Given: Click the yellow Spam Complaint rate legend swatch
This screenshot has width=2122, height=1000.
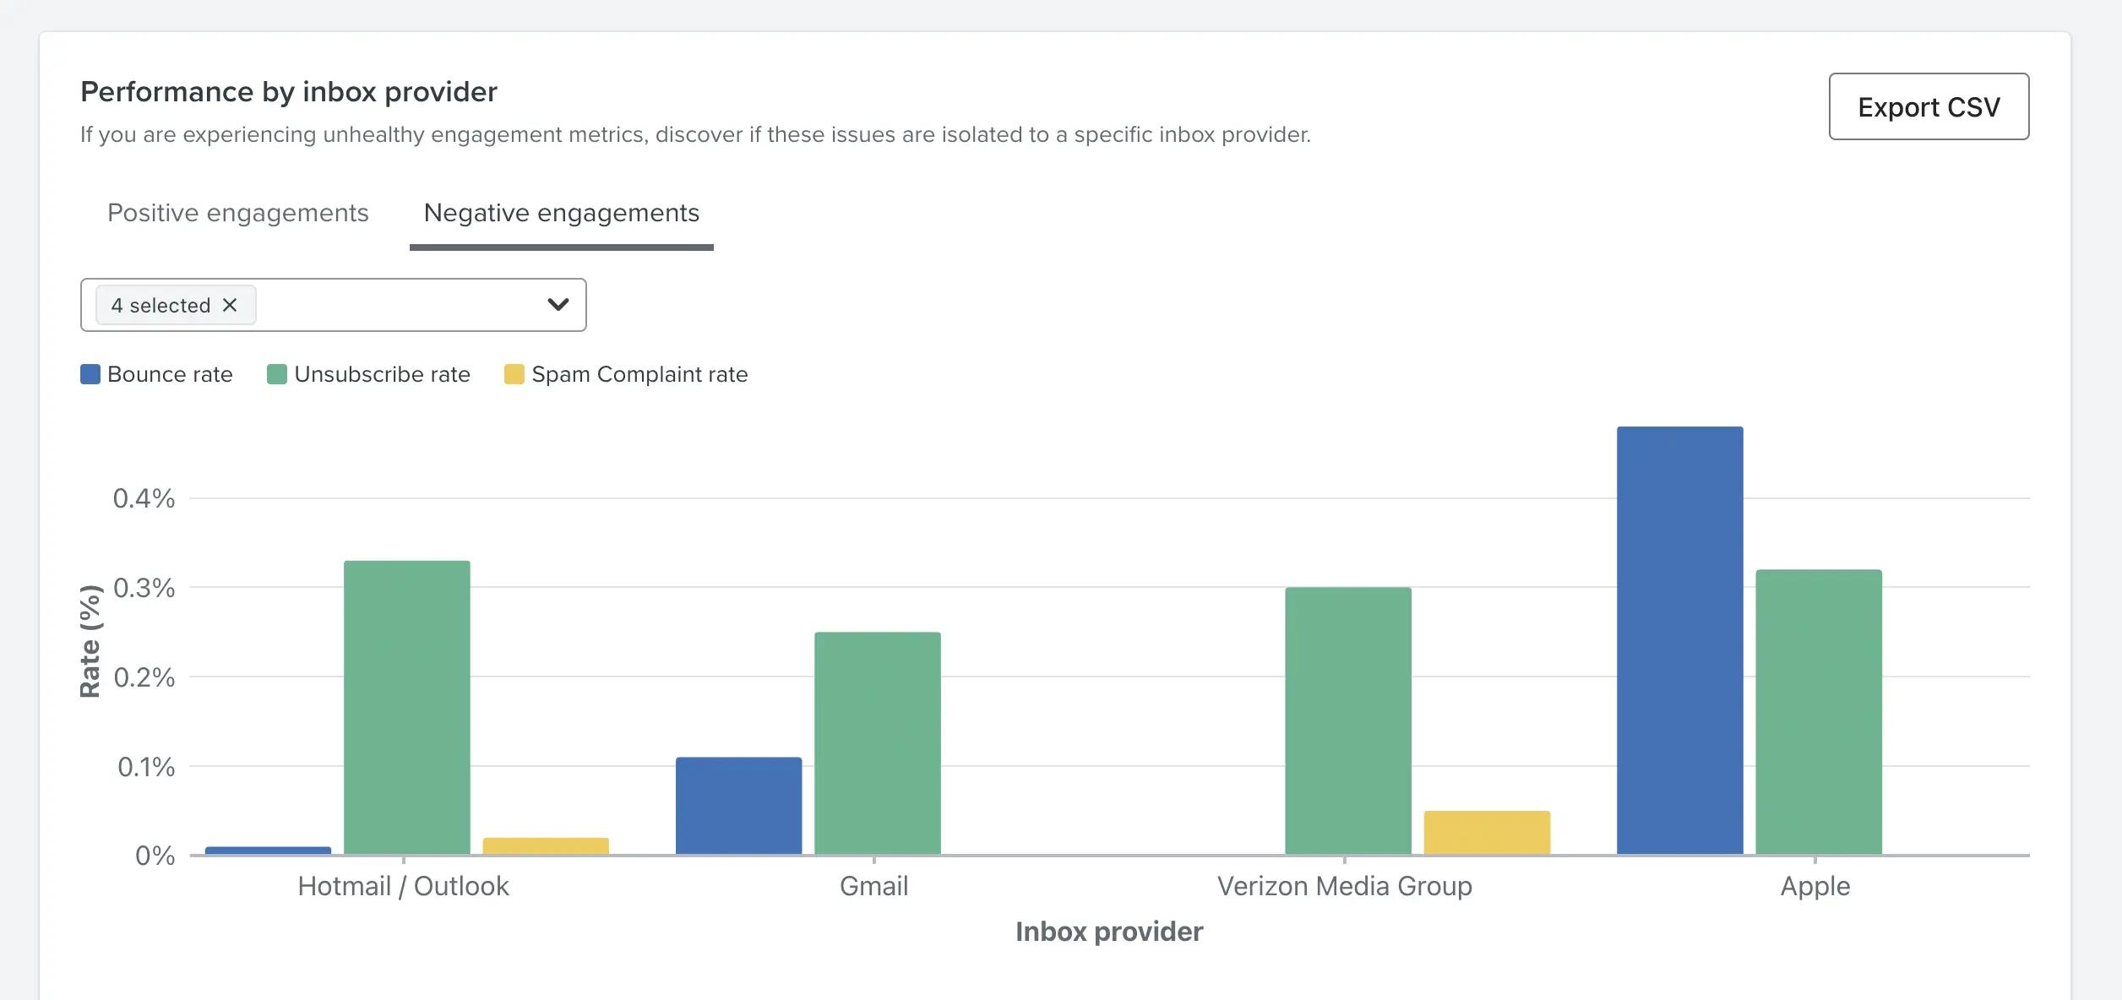Looking at the screenshot, I should pyautogui.click(x=515, y=372).
